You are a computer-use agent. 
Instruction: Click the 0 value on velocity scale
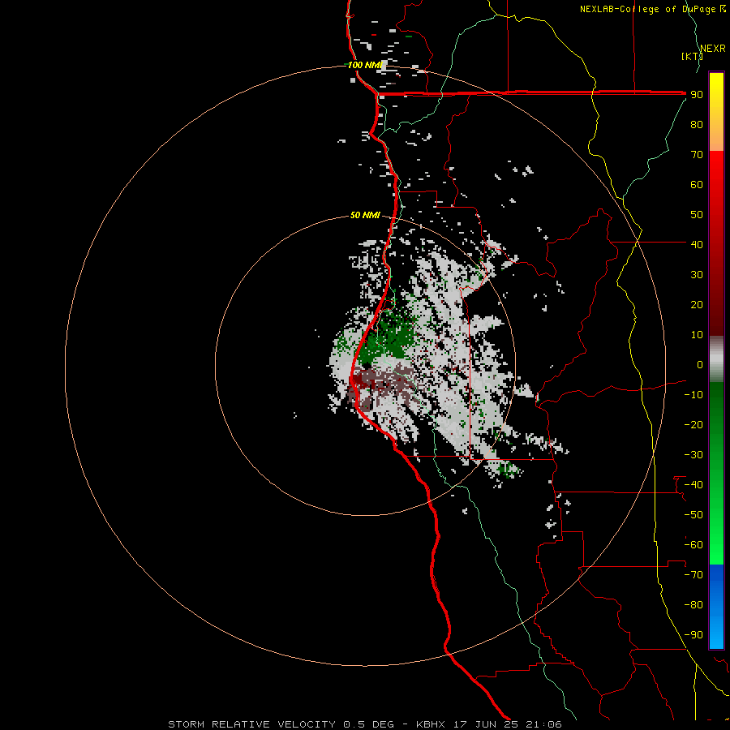[700, 365]
